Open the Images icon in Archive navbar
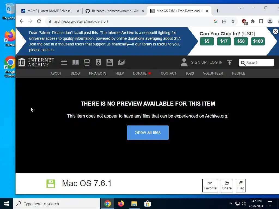The width and height of the screenshot is (279, 209). (x=121, y=62)
